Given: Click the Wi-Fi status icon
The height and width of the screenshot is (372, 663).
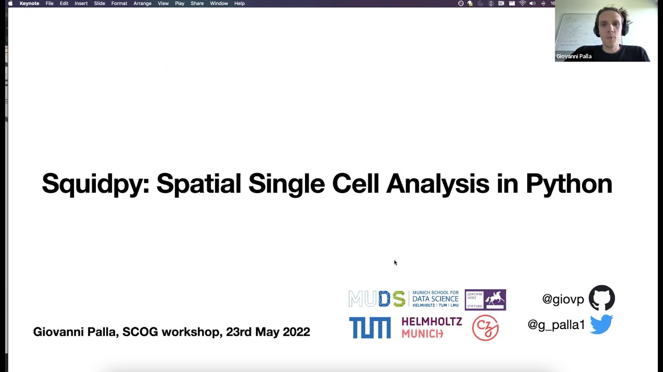Looking at the screenshot, I should 523,3.
